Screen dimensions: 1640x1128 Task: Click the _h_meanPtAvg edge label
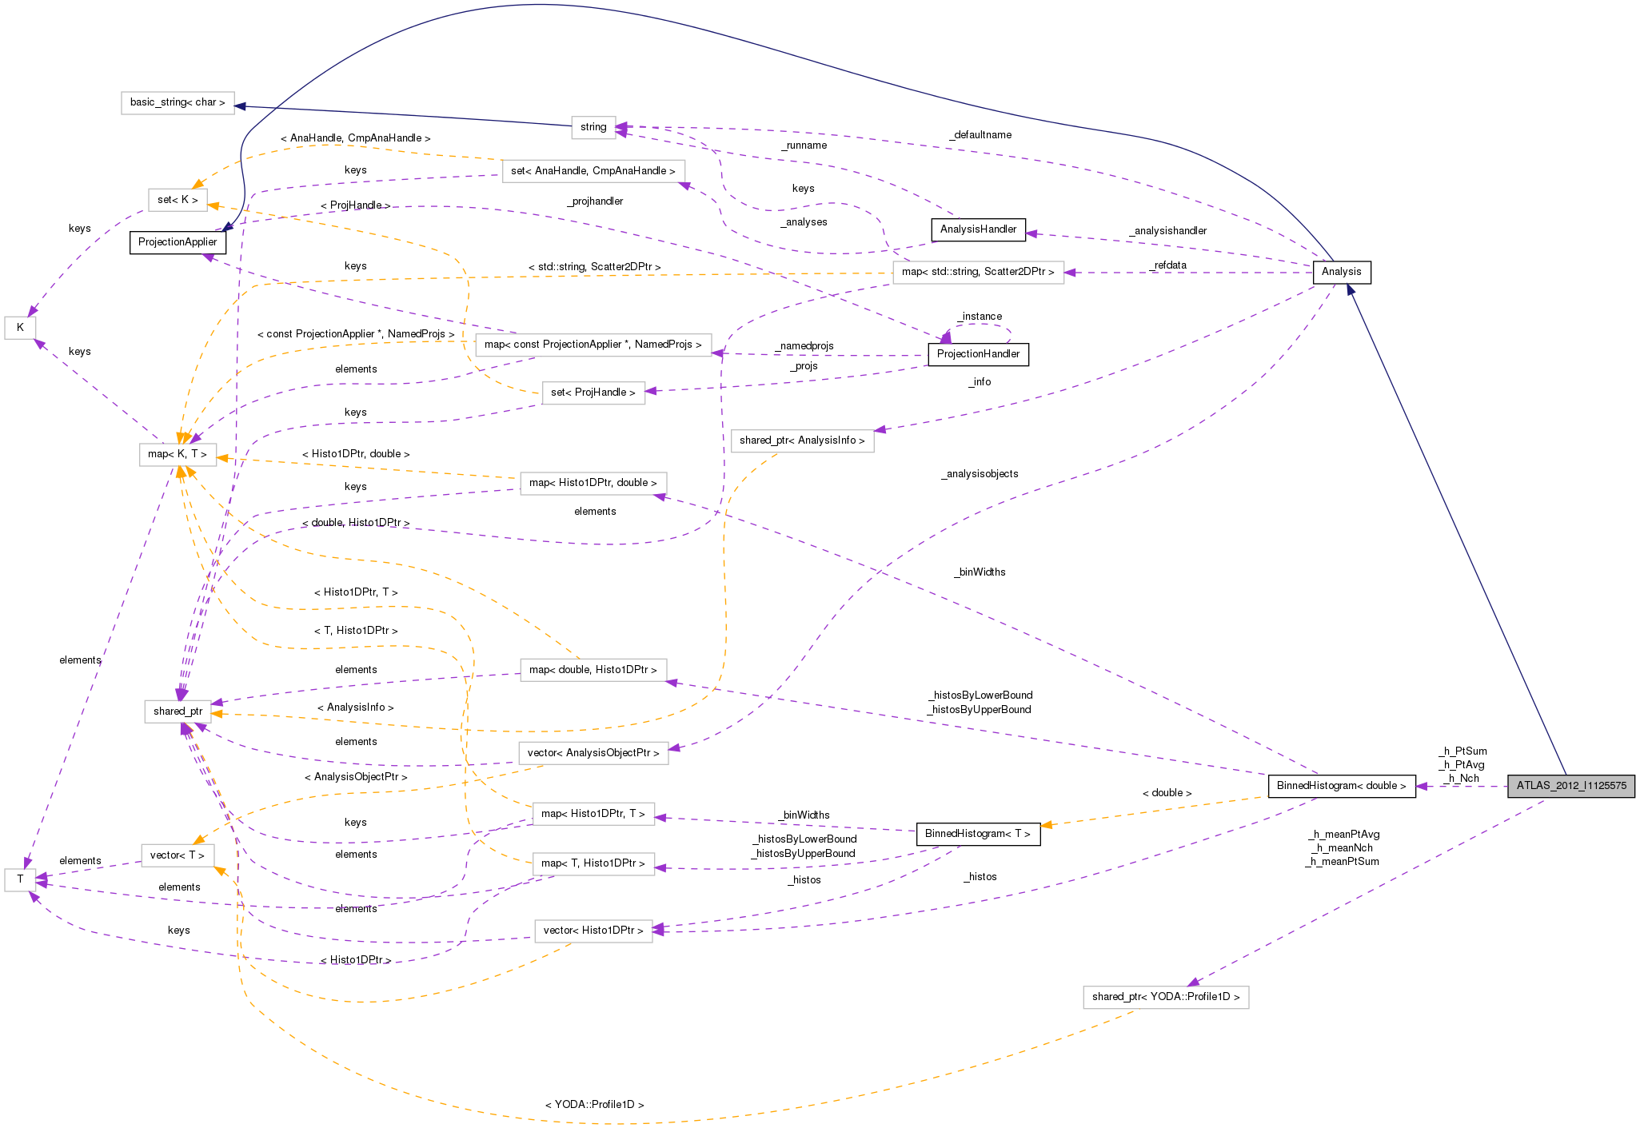coord(1343,835)
